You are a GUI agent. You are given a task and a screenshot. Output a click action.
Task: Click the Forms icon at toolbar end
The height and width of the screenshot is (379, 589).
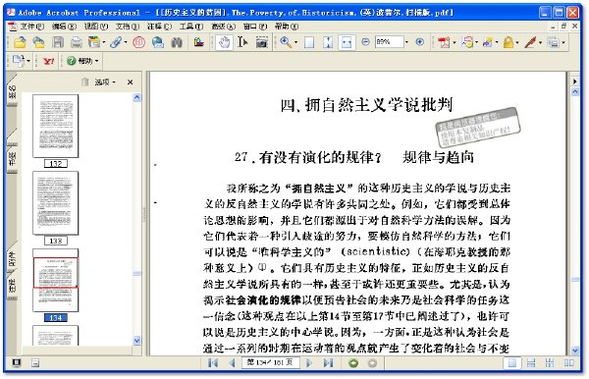pyautogui.click(x=553, y=42)
